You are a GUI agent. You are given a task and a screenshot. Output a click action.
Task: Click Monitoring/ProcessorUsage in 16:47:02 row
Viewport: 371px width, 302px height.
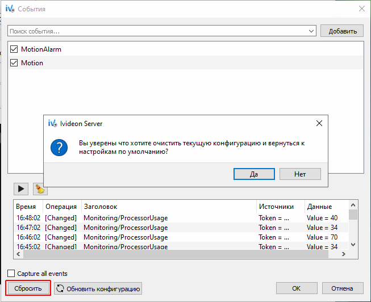pos(126,228)
